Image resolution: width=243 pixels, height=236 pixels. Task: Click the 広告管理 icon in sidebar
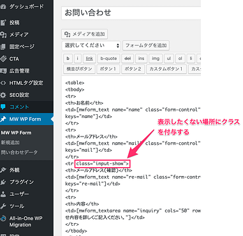click(x=3, y=71)
